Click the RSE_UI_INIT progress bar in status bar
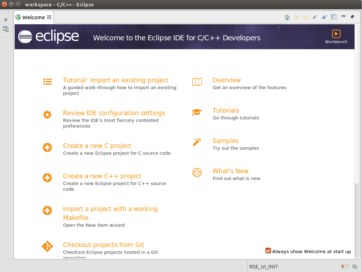 [345, 267]
